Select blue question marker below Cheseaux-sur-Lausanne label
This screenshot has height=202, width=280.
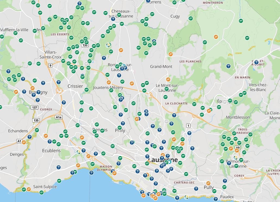(113, 19)
